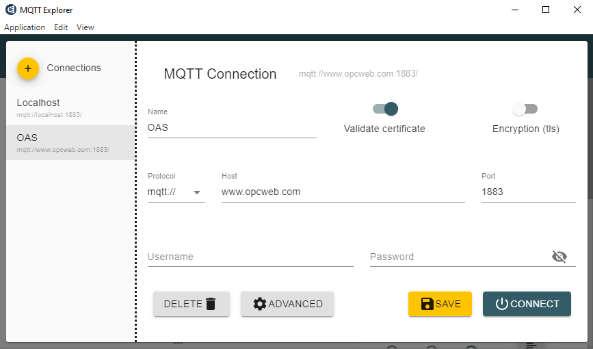Click the trash can delete icon
Image resolution: width=593 pixels, height=349 pixels.
[x=211, y=304]
